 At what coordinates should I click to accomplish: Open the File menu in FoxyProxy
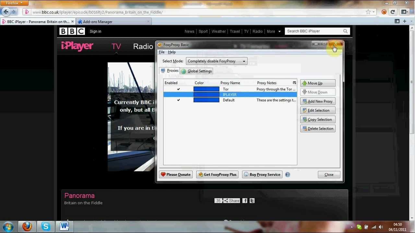[161, 52]
